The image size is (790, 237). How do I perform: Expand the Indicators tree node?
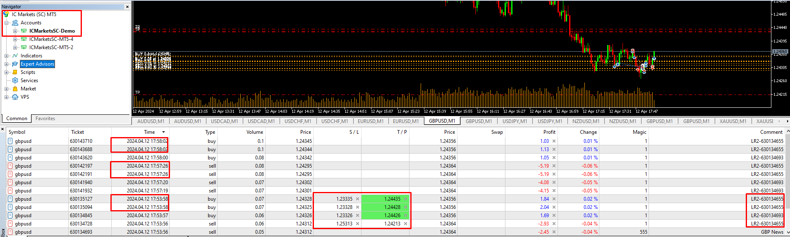point(6,56)
